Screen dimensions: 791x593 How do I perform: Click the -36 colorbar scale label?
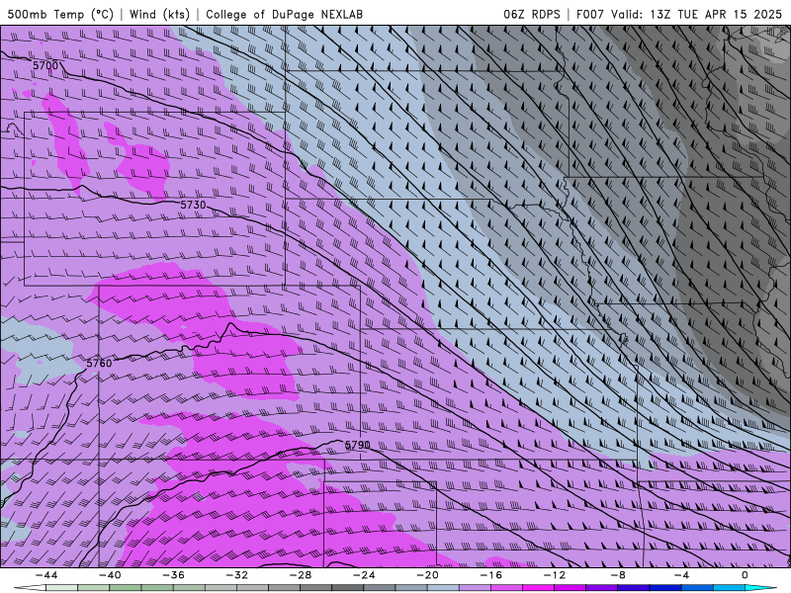(x=174, y=575)
